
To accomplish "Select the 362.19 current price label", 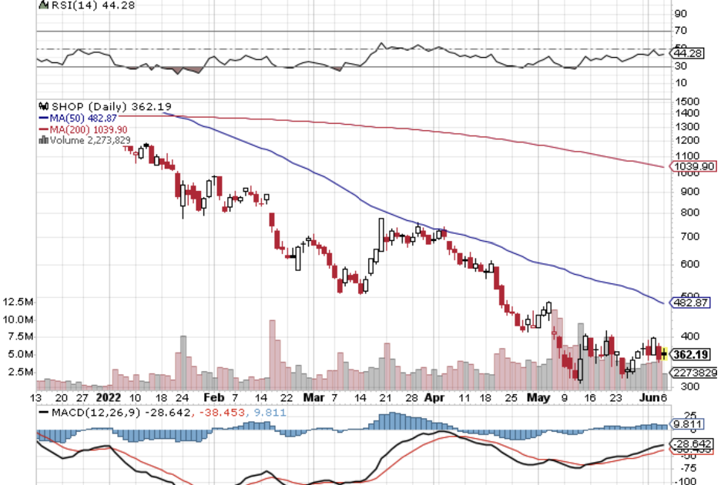I will click(x=691, y=355).
